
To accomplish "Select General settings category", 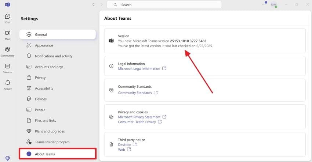I will [58, 34].
